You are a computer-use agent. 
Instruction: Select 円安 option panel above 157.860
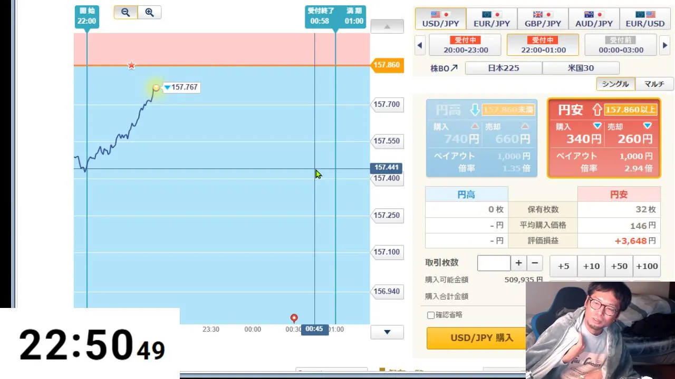(604, 138)
